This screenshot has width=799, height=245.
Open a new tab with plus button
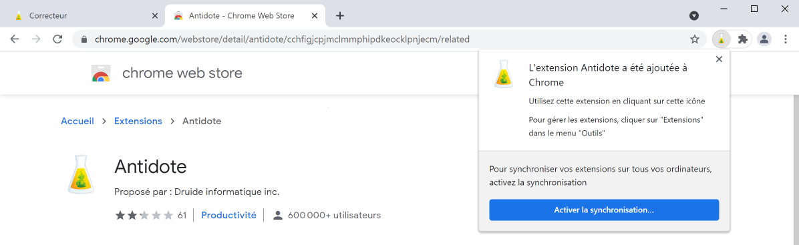[x=340, y=16]
